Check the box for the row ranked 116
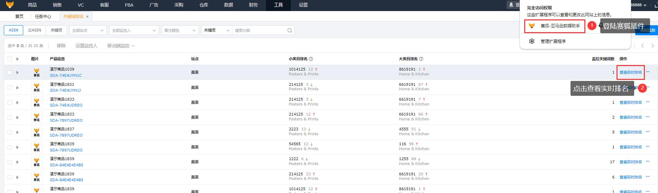The width and height of the screenshot is (658, 193). [10, 147]
